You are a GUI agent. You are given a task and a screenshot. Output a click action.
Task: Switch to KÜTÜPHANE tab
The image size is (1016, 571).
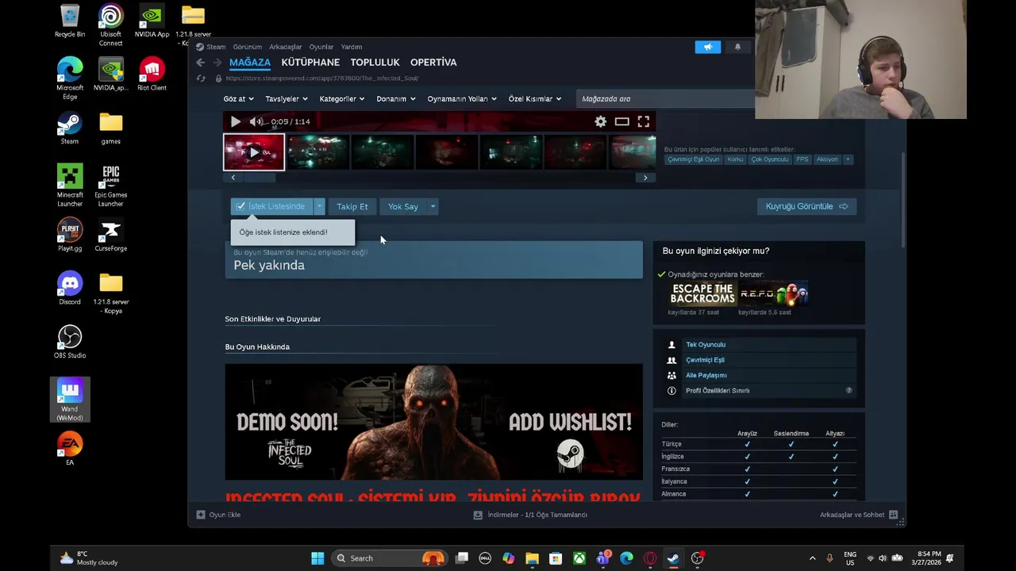[x=310, y=62]
